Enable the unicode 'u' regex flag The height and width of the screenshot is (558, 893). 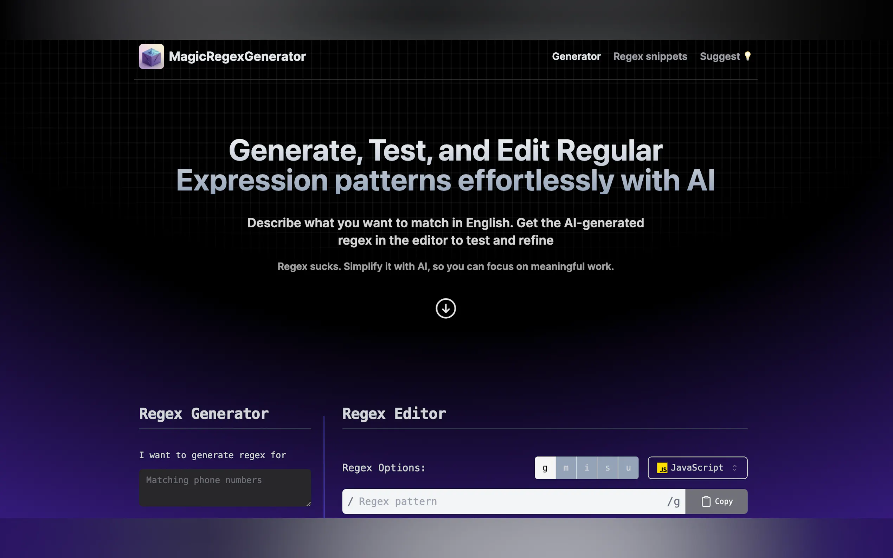[x=628, y=468]
